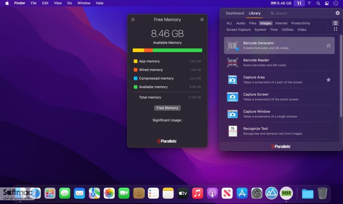Switch library to list view
Screen dimensions: 343x204
[x=335, y=23]
